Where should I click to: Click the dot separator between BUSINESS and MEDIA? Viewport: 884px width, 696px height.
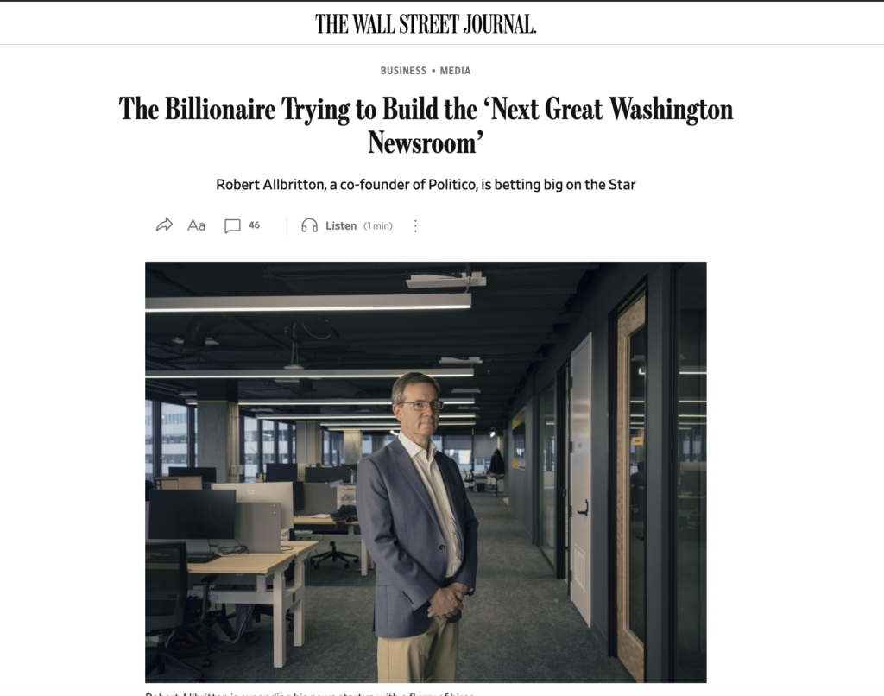[433, 71]
